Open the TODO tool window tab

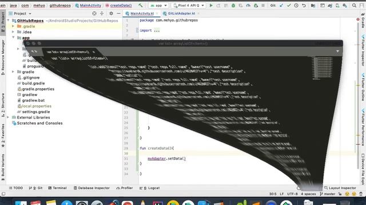16,188
